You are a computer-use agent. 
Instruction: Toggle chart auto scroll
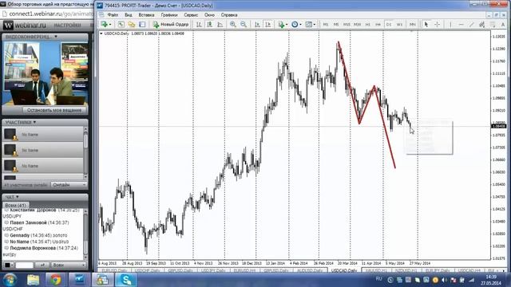257,25
